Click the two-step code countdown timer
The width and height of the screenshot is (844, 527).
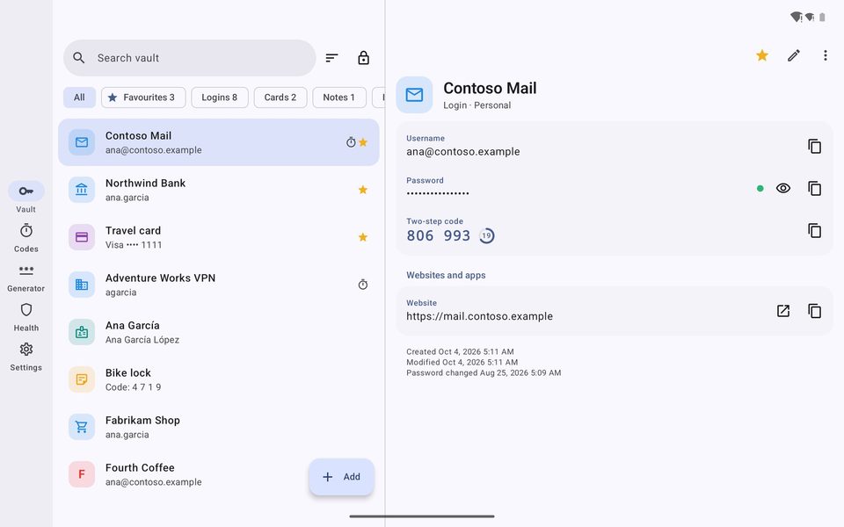[x=486, y=235]
